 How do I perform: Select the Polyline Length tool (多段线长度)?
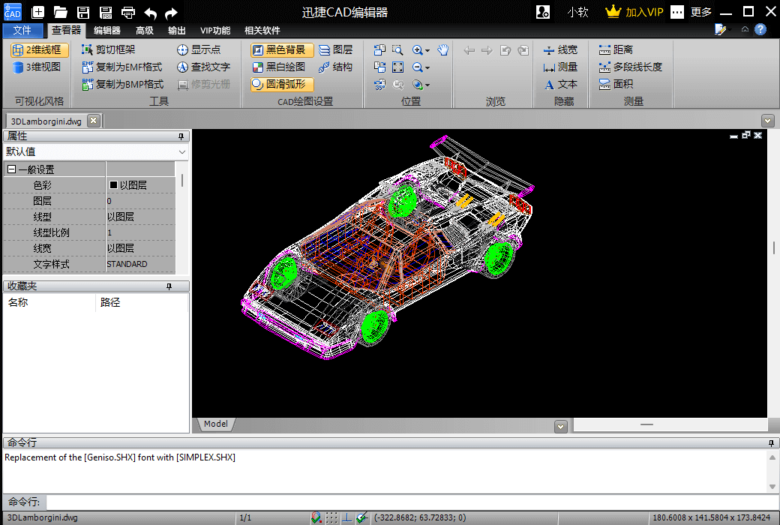(x=630, y=67)
